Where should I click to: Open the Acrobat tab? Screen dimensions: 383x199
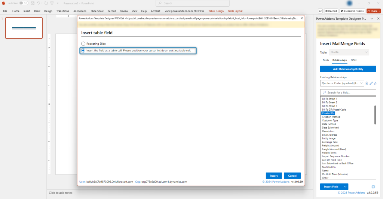coord(155,11)
